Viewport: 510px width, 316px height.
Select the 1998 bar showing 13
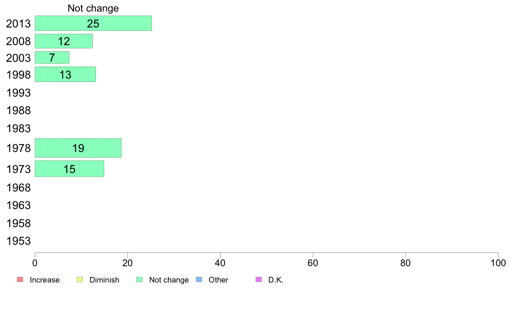coord(65,75)
